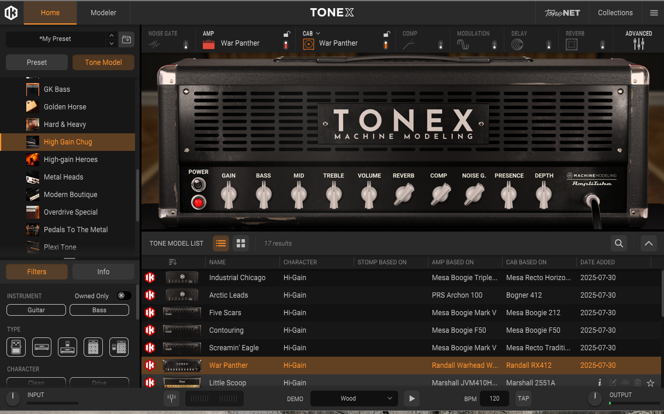This screenshot has width=664, height=414.
Task: Click the War Panther cab speaker icon
Action: coord(309,44)
